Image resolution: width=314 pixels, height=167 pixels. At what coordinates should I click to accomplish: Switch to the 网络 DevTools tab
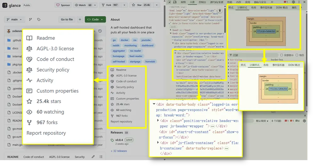pos(183,2)
